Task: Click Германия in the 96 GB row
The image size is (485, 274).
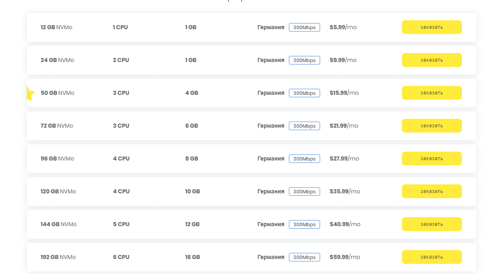Action: 271,158
